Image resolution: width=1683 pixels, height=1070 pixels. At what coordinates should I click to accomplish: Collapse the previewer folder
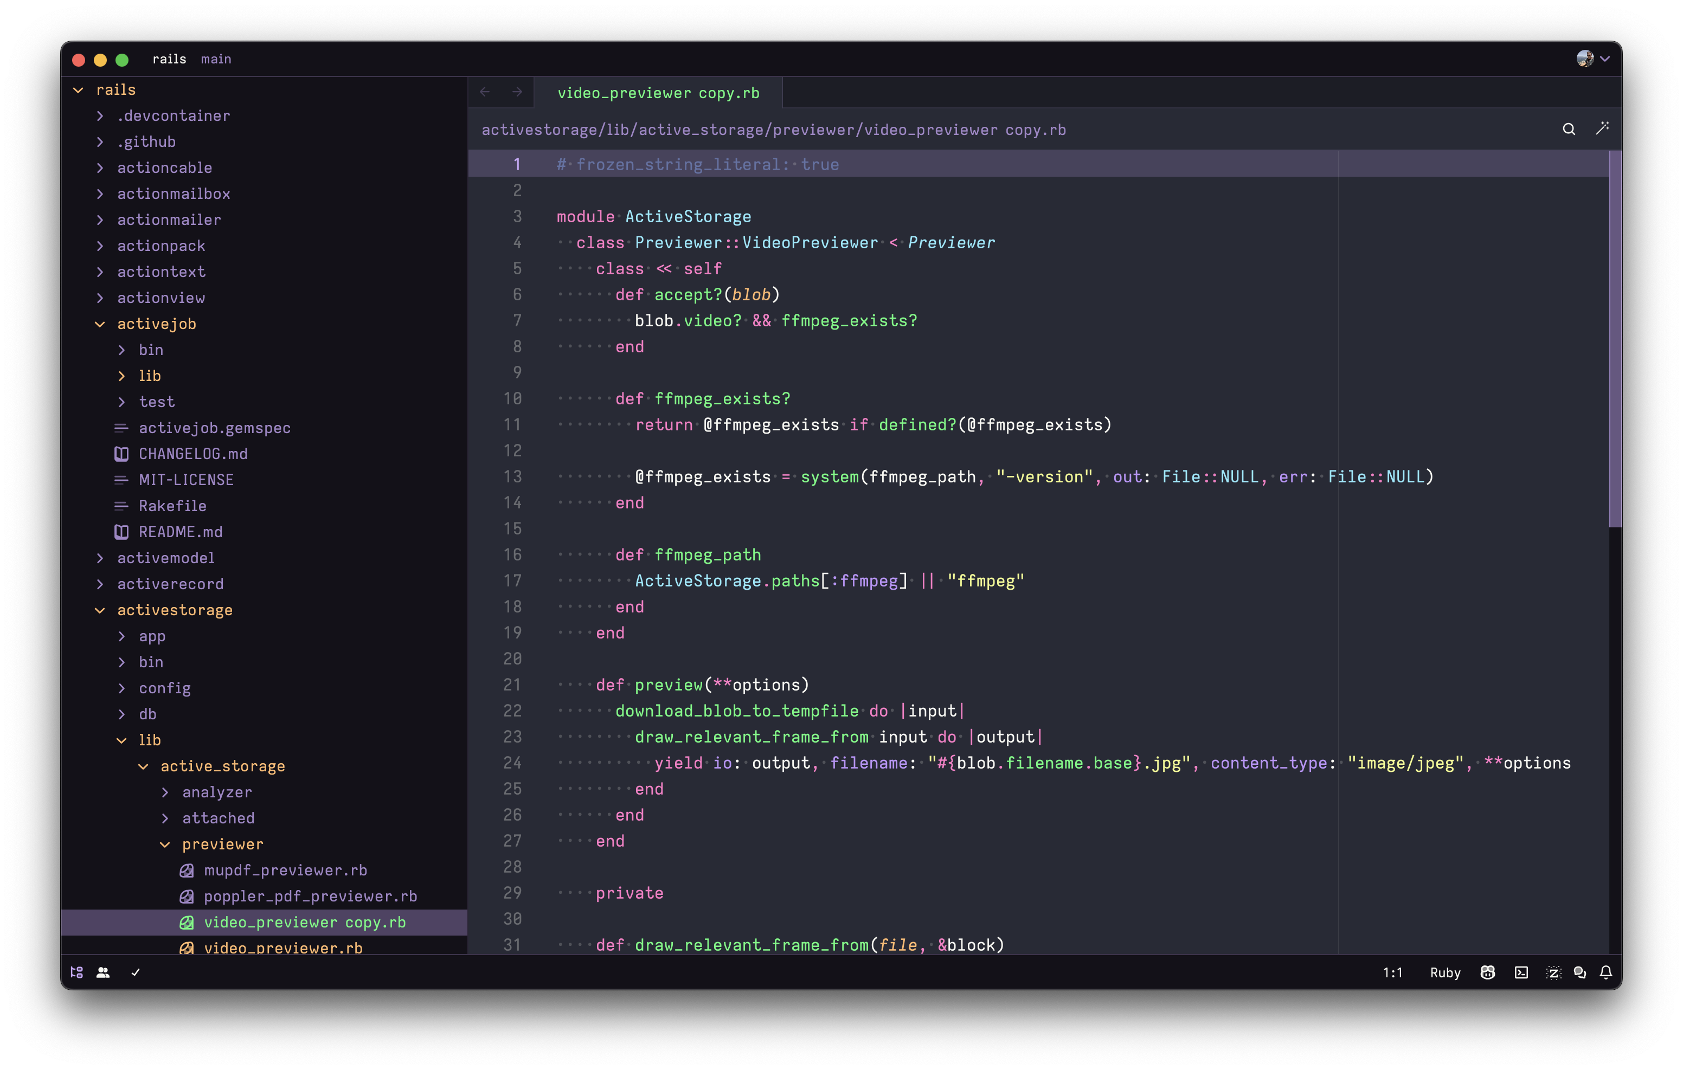coord(222,843)
